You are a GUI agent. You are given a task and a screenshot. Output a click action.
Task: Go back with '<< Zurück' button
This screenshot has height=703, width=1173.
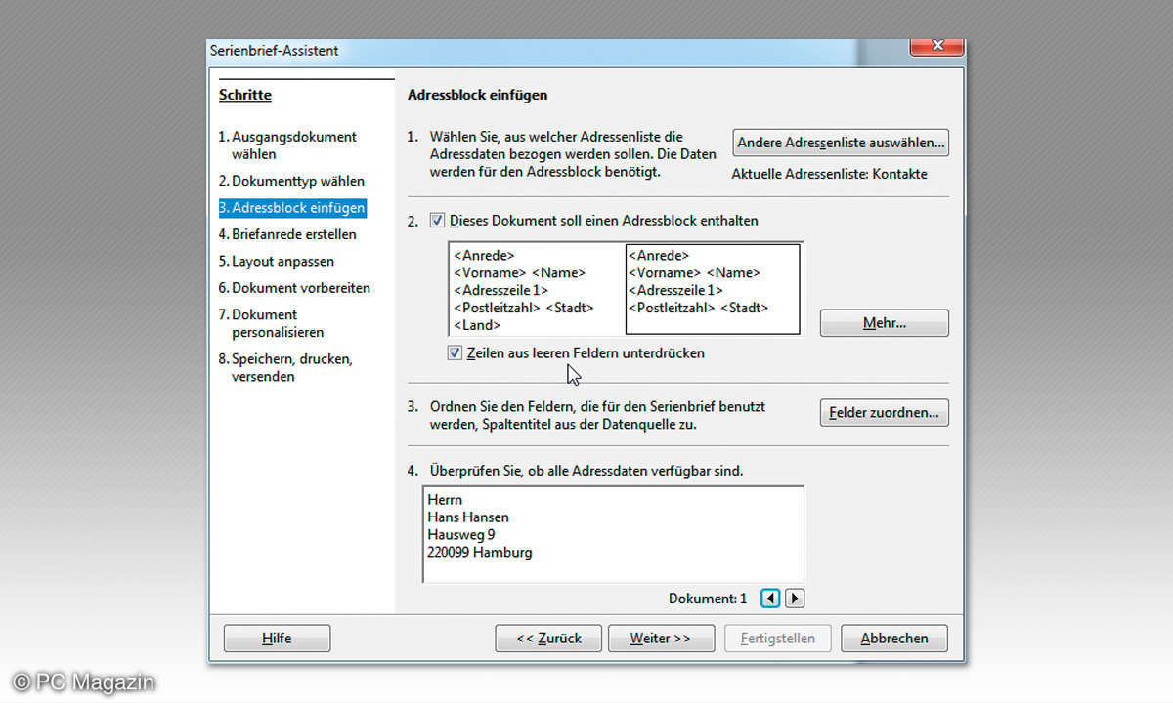pyautogui.click(x=548, y=639)
